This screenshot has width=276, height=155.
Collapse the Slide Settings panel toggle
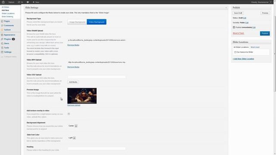(226, 8)
